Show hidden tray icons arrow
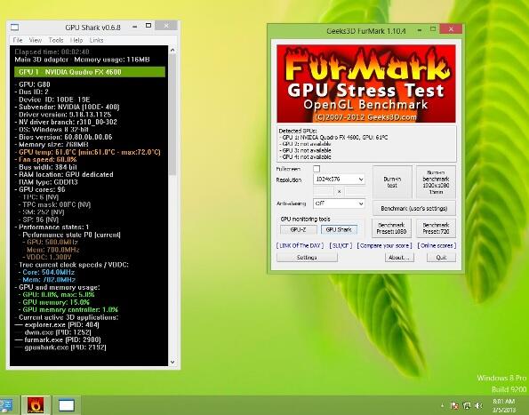Viewport: 529px width, 415px height. [x=442, y=405]
